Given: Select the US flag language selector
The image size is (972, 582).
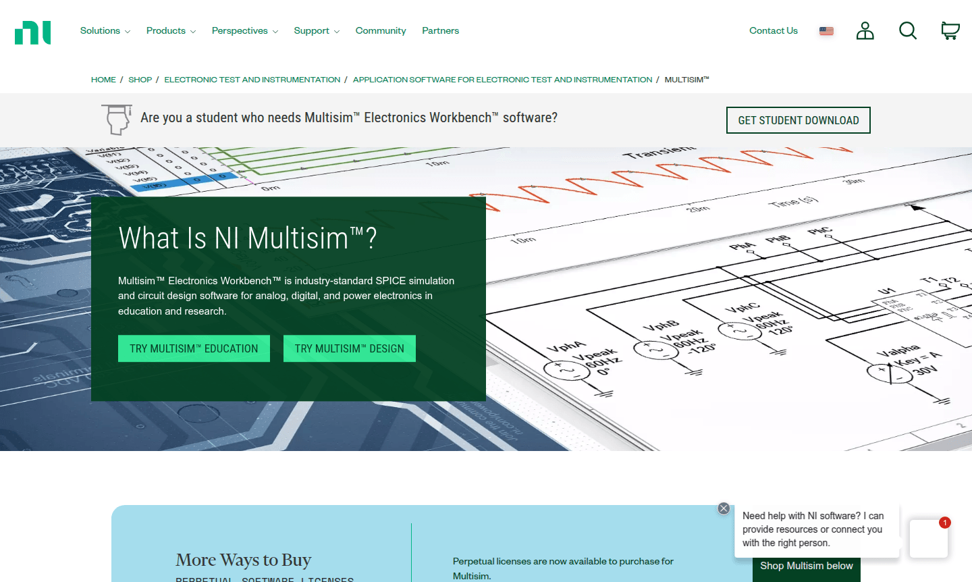Looking at the screenshot, I should click(826, 30).
